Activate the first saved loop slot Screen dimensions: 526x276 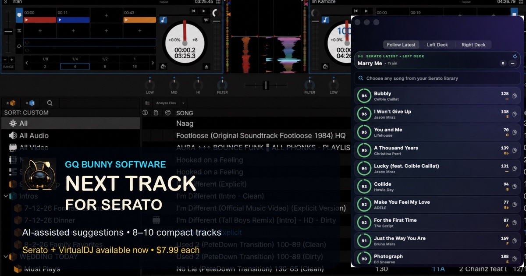[x=89, y=42]
